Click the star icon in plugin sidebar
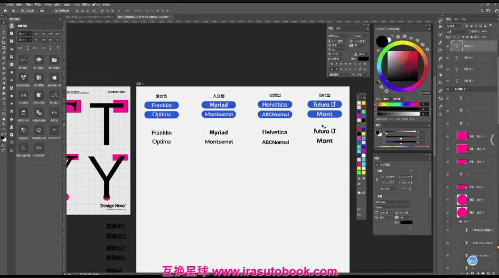 [12, 96]
